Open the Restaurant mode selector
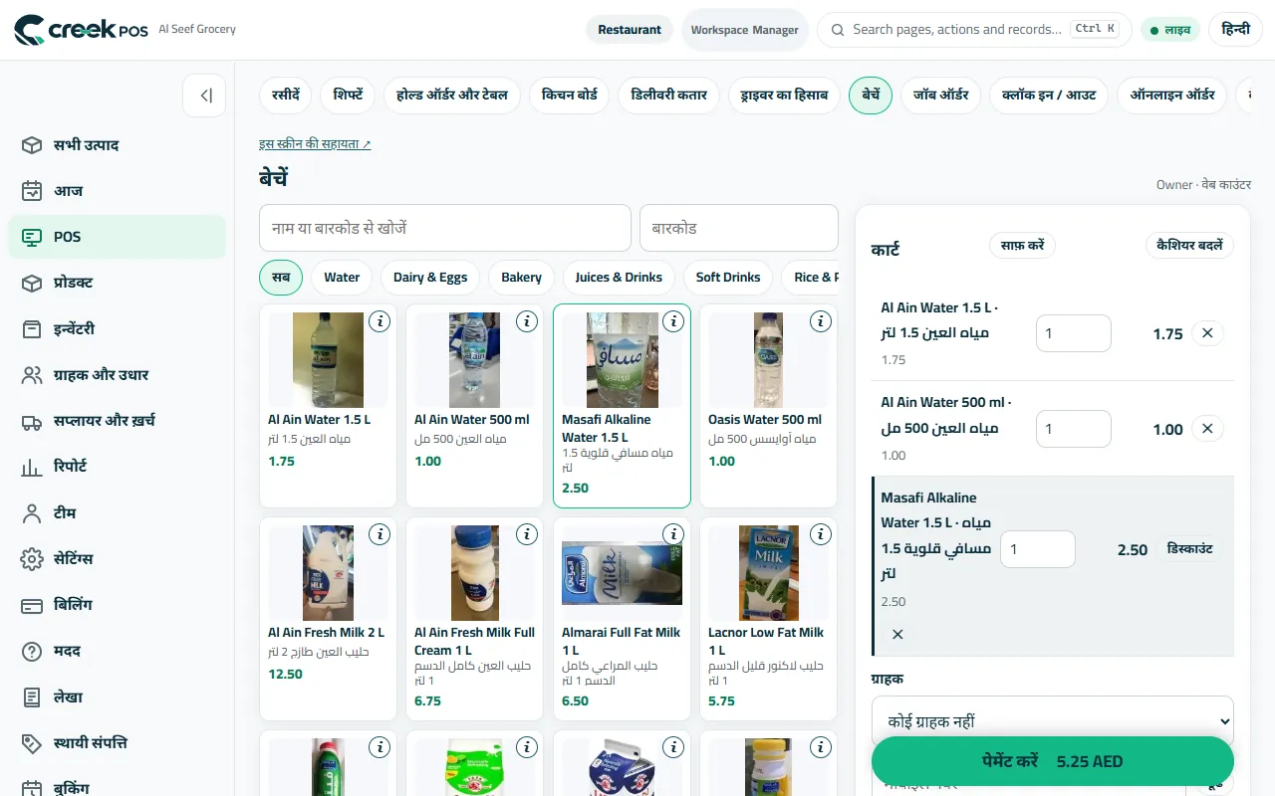This screenshot has width=1275, height=796. click(x=630, y=30)
